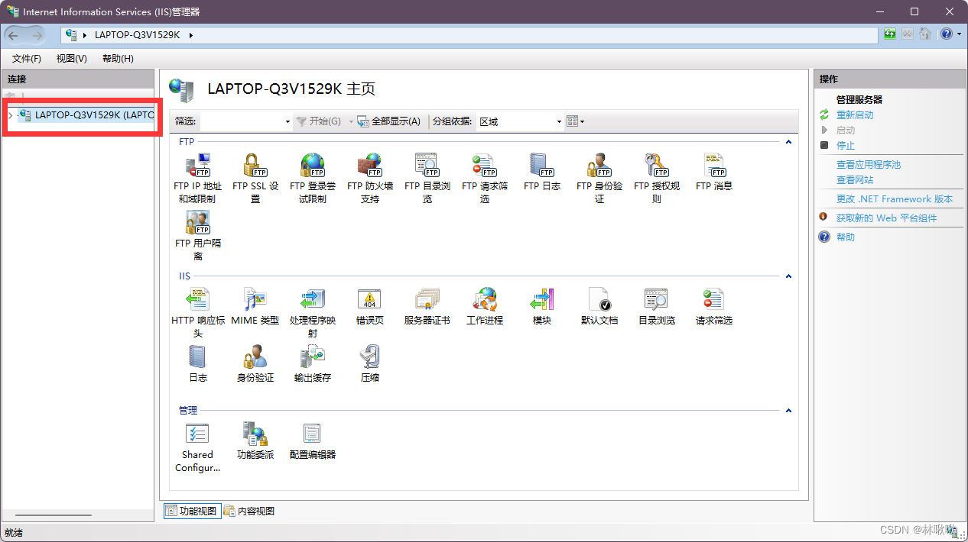The width and height of the screenshot is (968, 542).
Task: Open FTP 身份验证 icon
Action: point(599,177)
